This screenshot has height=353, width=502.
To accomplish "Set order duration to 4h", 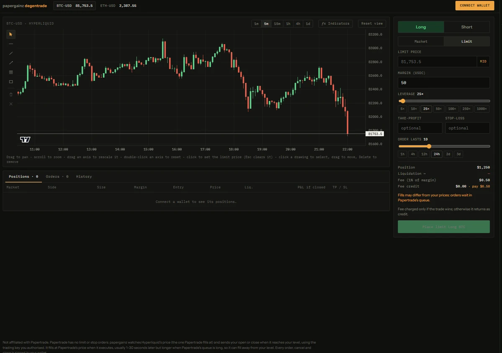I will coord(413,154).
